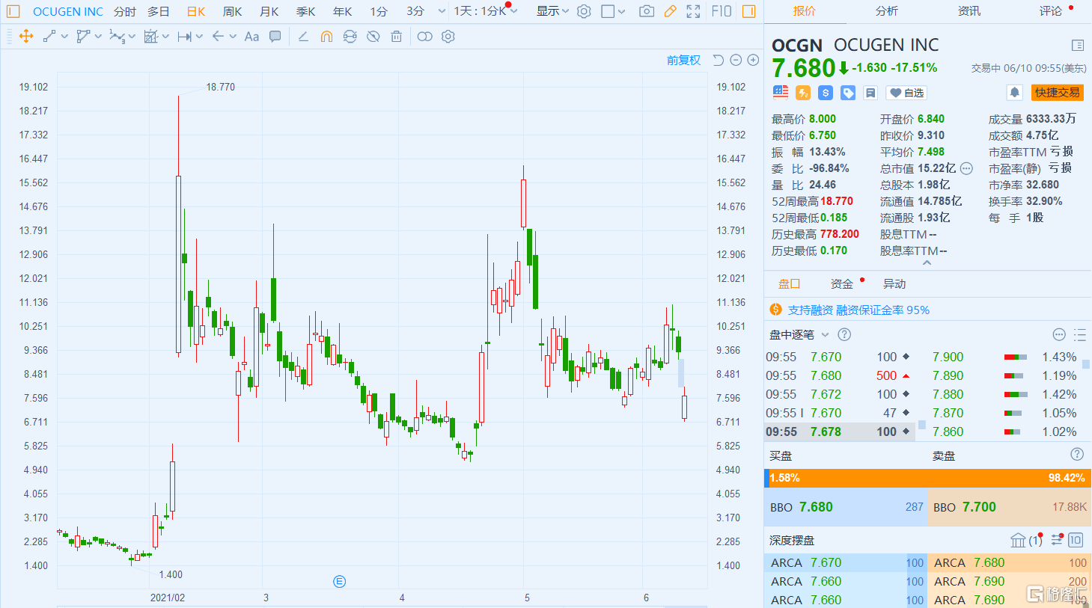Image resolution: width=1092 pixels, height=608 pixels.
Task: Take a chart screenshot with camera icon
Action: (647, 11)
